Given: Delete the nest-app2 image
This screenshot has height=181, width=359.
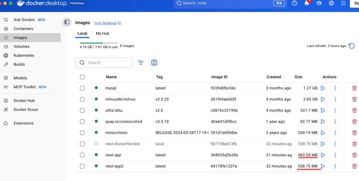Looking at the screenshot, I should pos(354,166).
